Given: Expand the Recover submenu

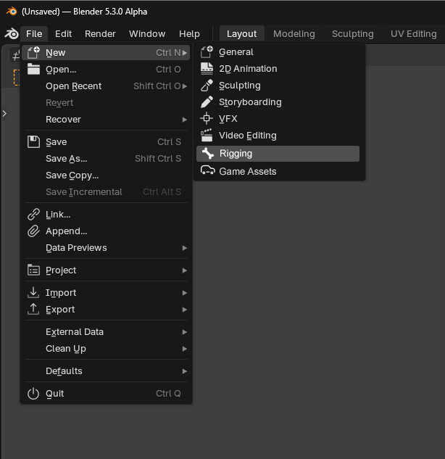Looking at the screenshot, I should coord(185,120).
